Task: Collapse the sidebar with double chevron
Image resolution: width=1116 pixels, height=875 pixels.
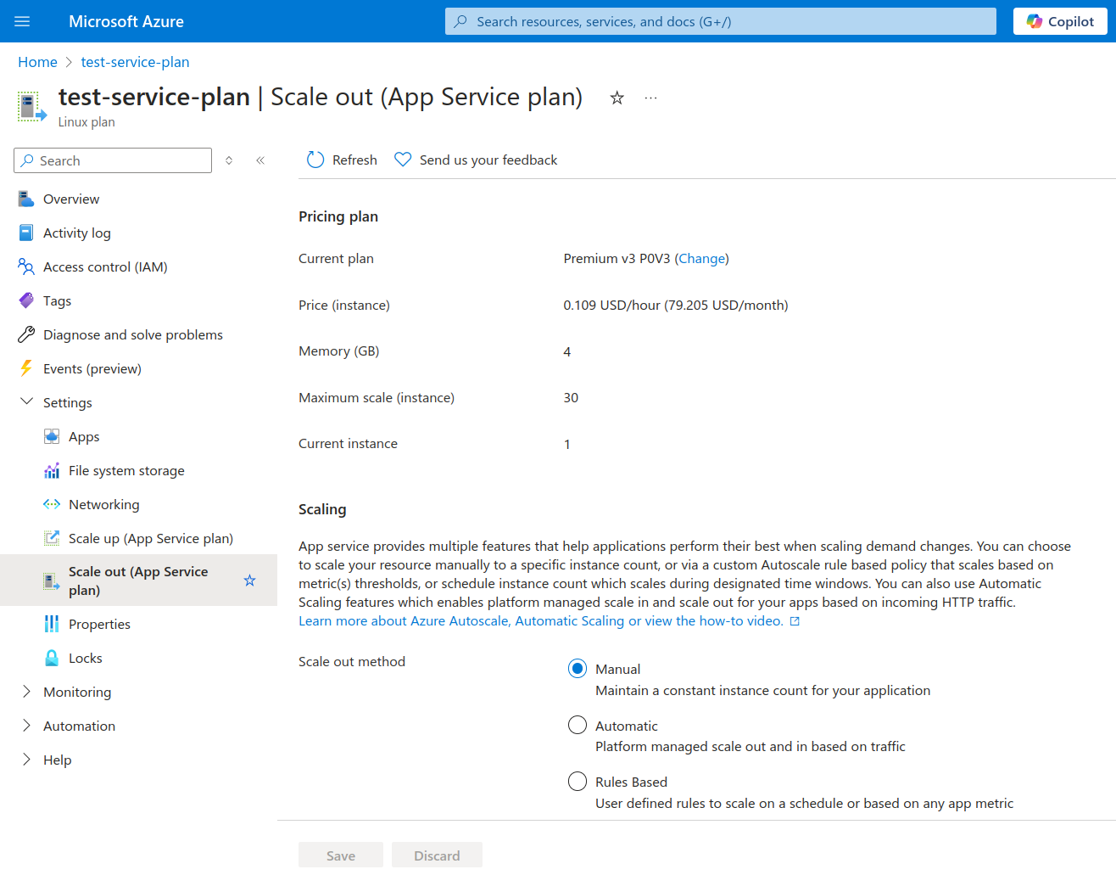Action: coord(260,160)
